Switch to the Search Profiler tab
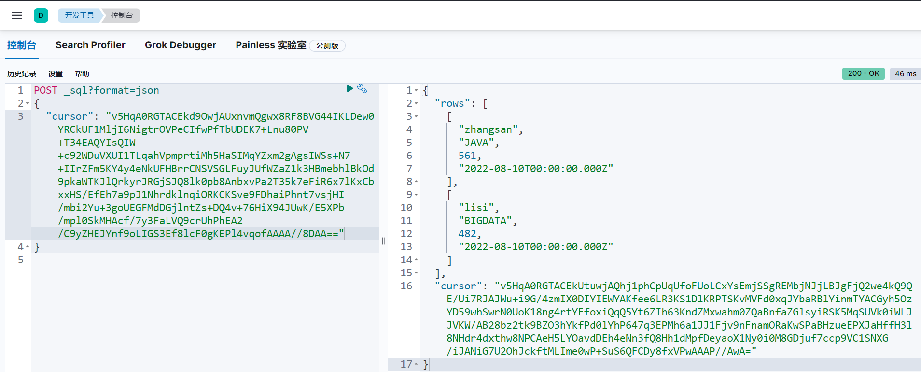Screen dimensions: 921x372 pyautogui.click(x=90, y=45)
